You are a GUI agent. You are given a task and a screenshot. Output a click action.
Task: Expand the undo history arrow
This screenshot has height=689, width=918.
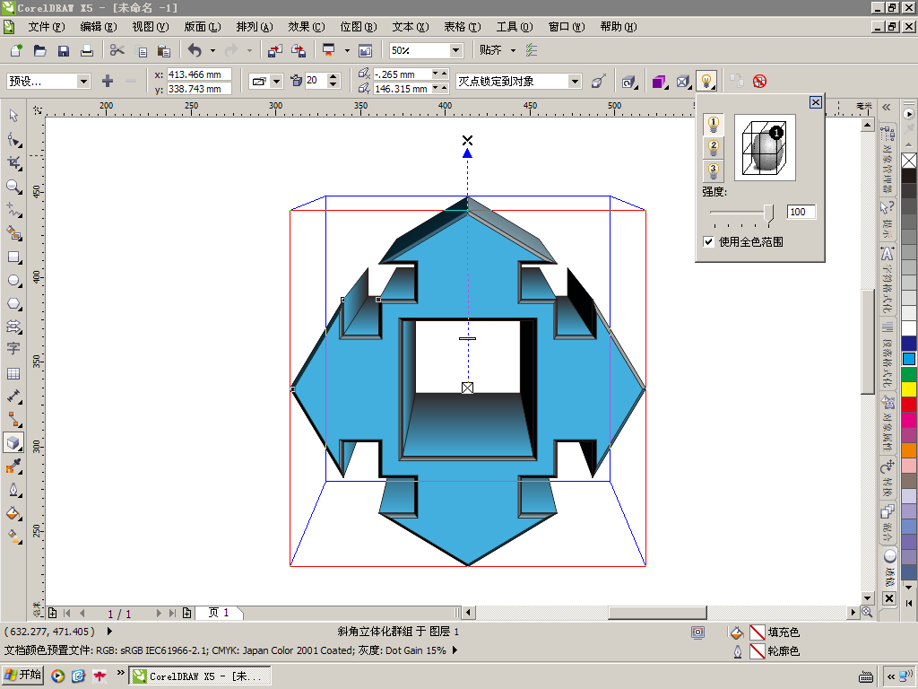pyautogui.click(x=212, y=50)
